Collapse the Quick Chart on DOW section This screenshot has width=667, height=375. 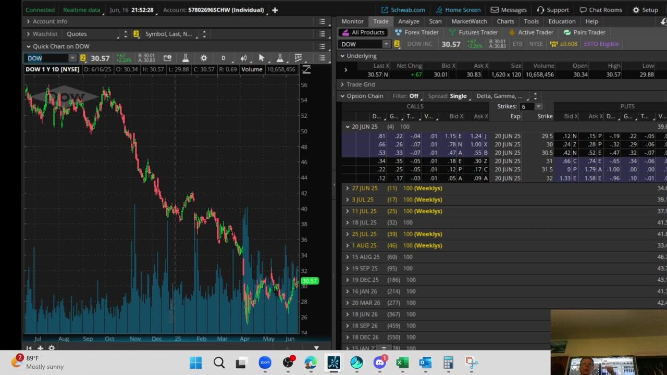tap(29, 46)
